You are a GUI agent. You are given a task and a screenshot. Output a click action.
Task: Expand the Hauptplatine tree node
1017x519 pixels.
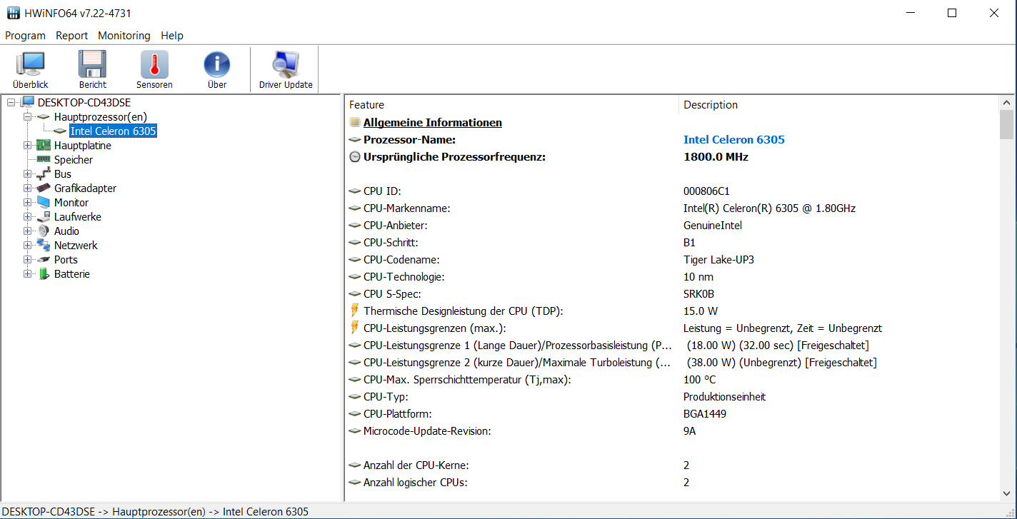28,146
